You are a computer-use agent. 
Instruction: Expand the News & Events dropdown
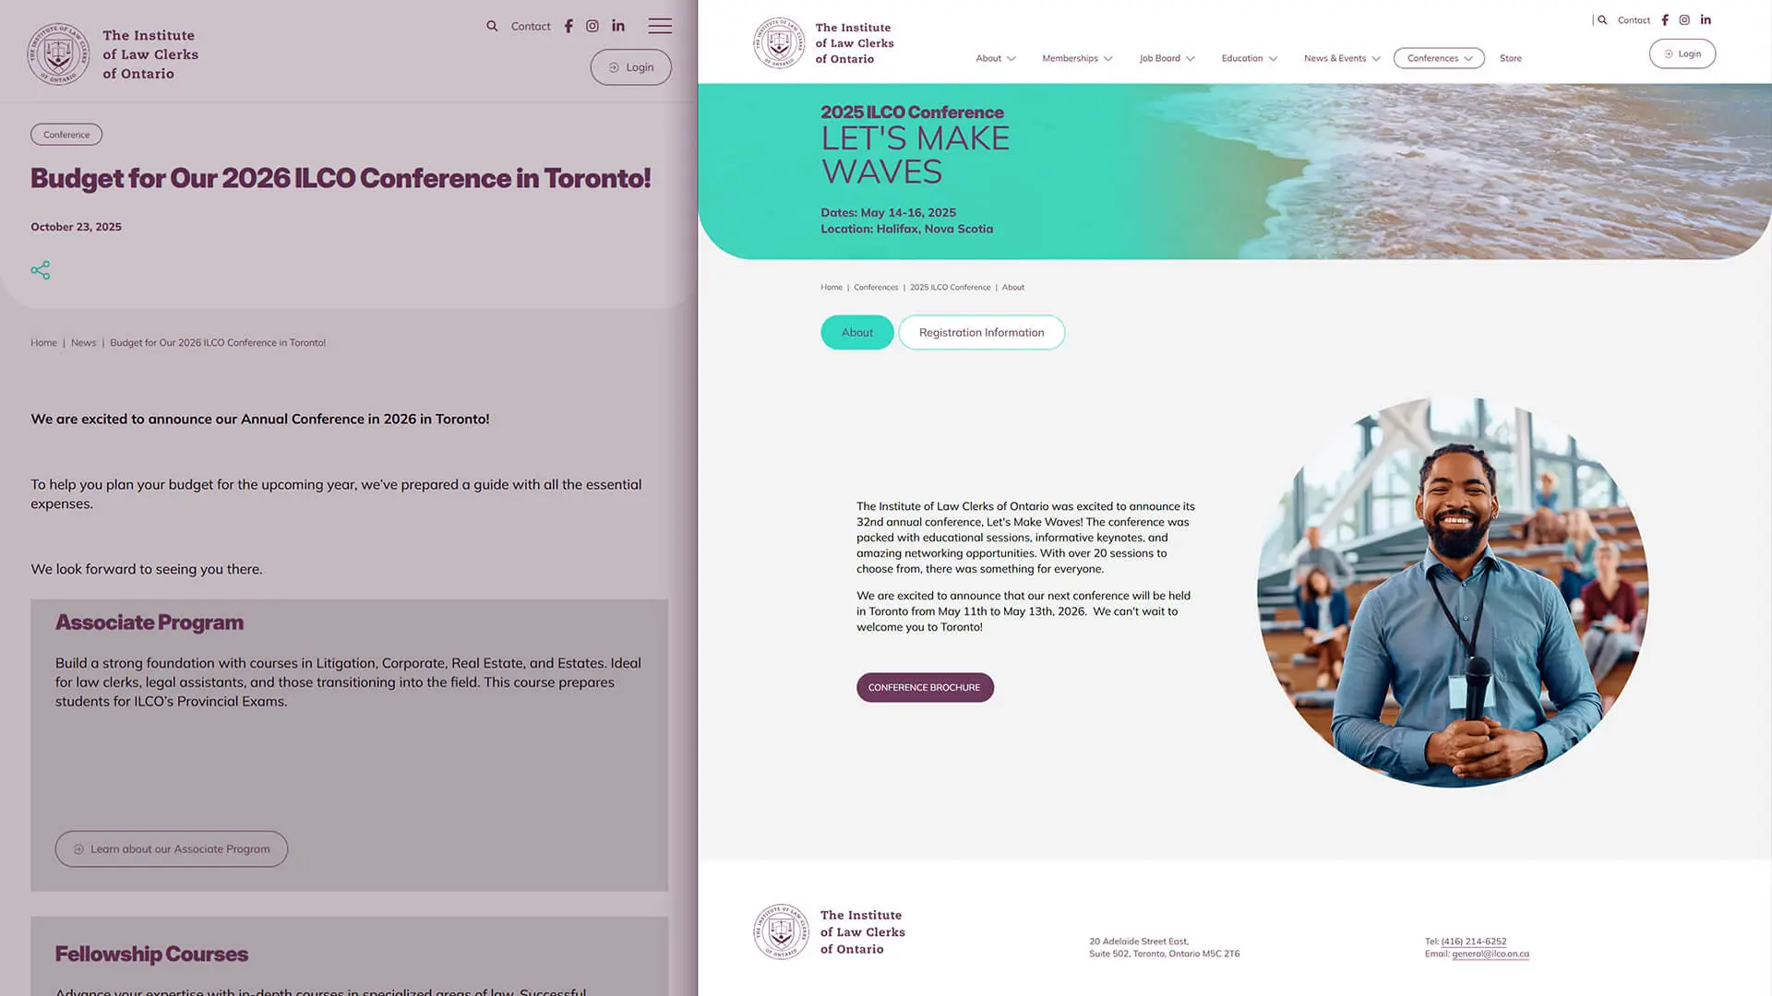(1342, 58)
